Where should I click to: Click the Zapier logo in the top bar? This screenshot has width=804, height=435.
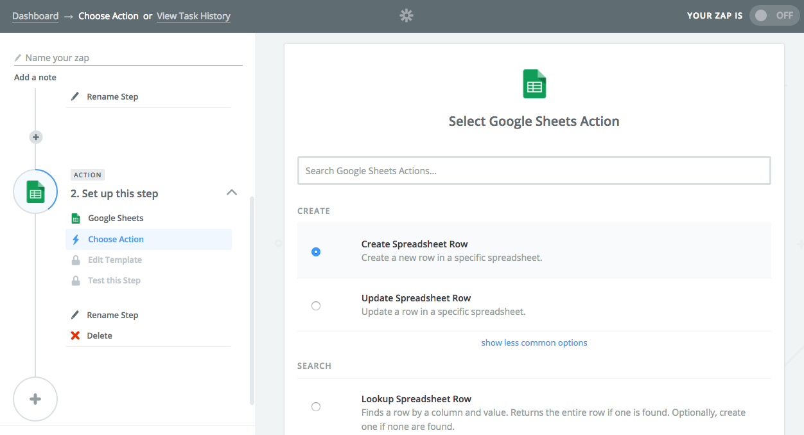click(406, 15)
